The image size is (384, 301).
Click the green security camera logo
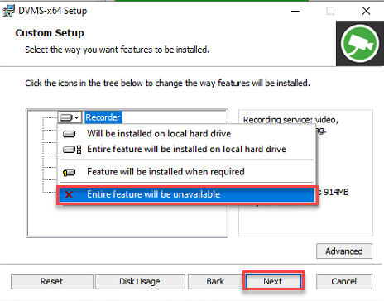360,44
